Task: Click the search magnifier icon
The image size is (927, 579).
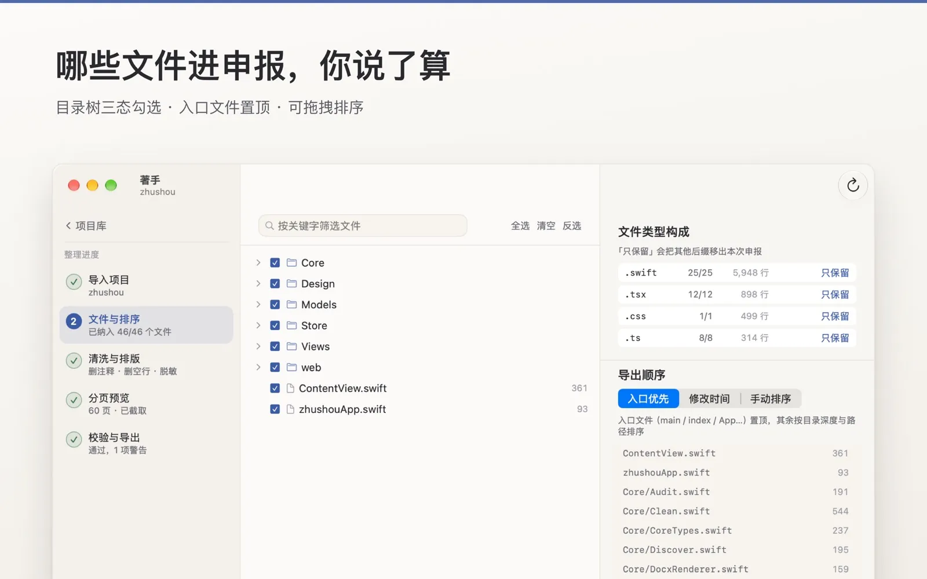Action: pyautogui.click(x=269, y=226)
